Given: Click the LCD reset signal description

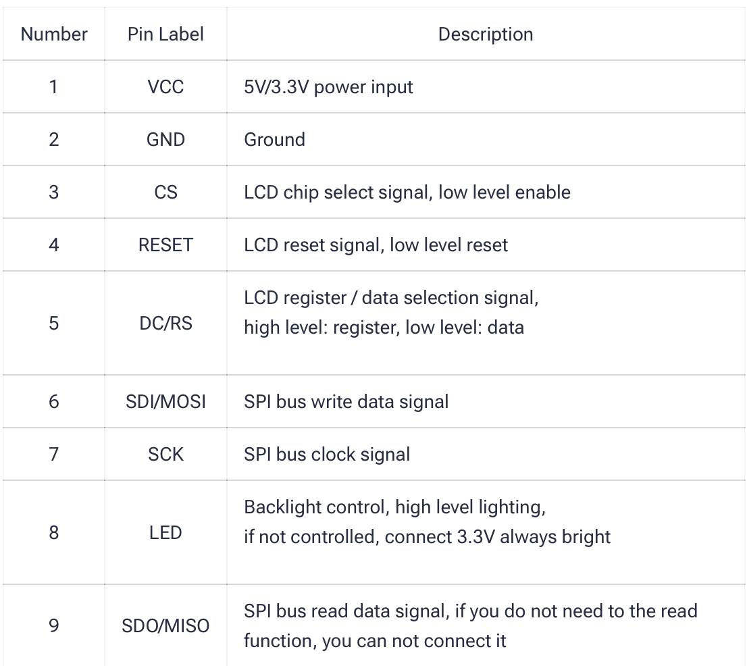Looking at the screenshot, I should click(376, 245).
